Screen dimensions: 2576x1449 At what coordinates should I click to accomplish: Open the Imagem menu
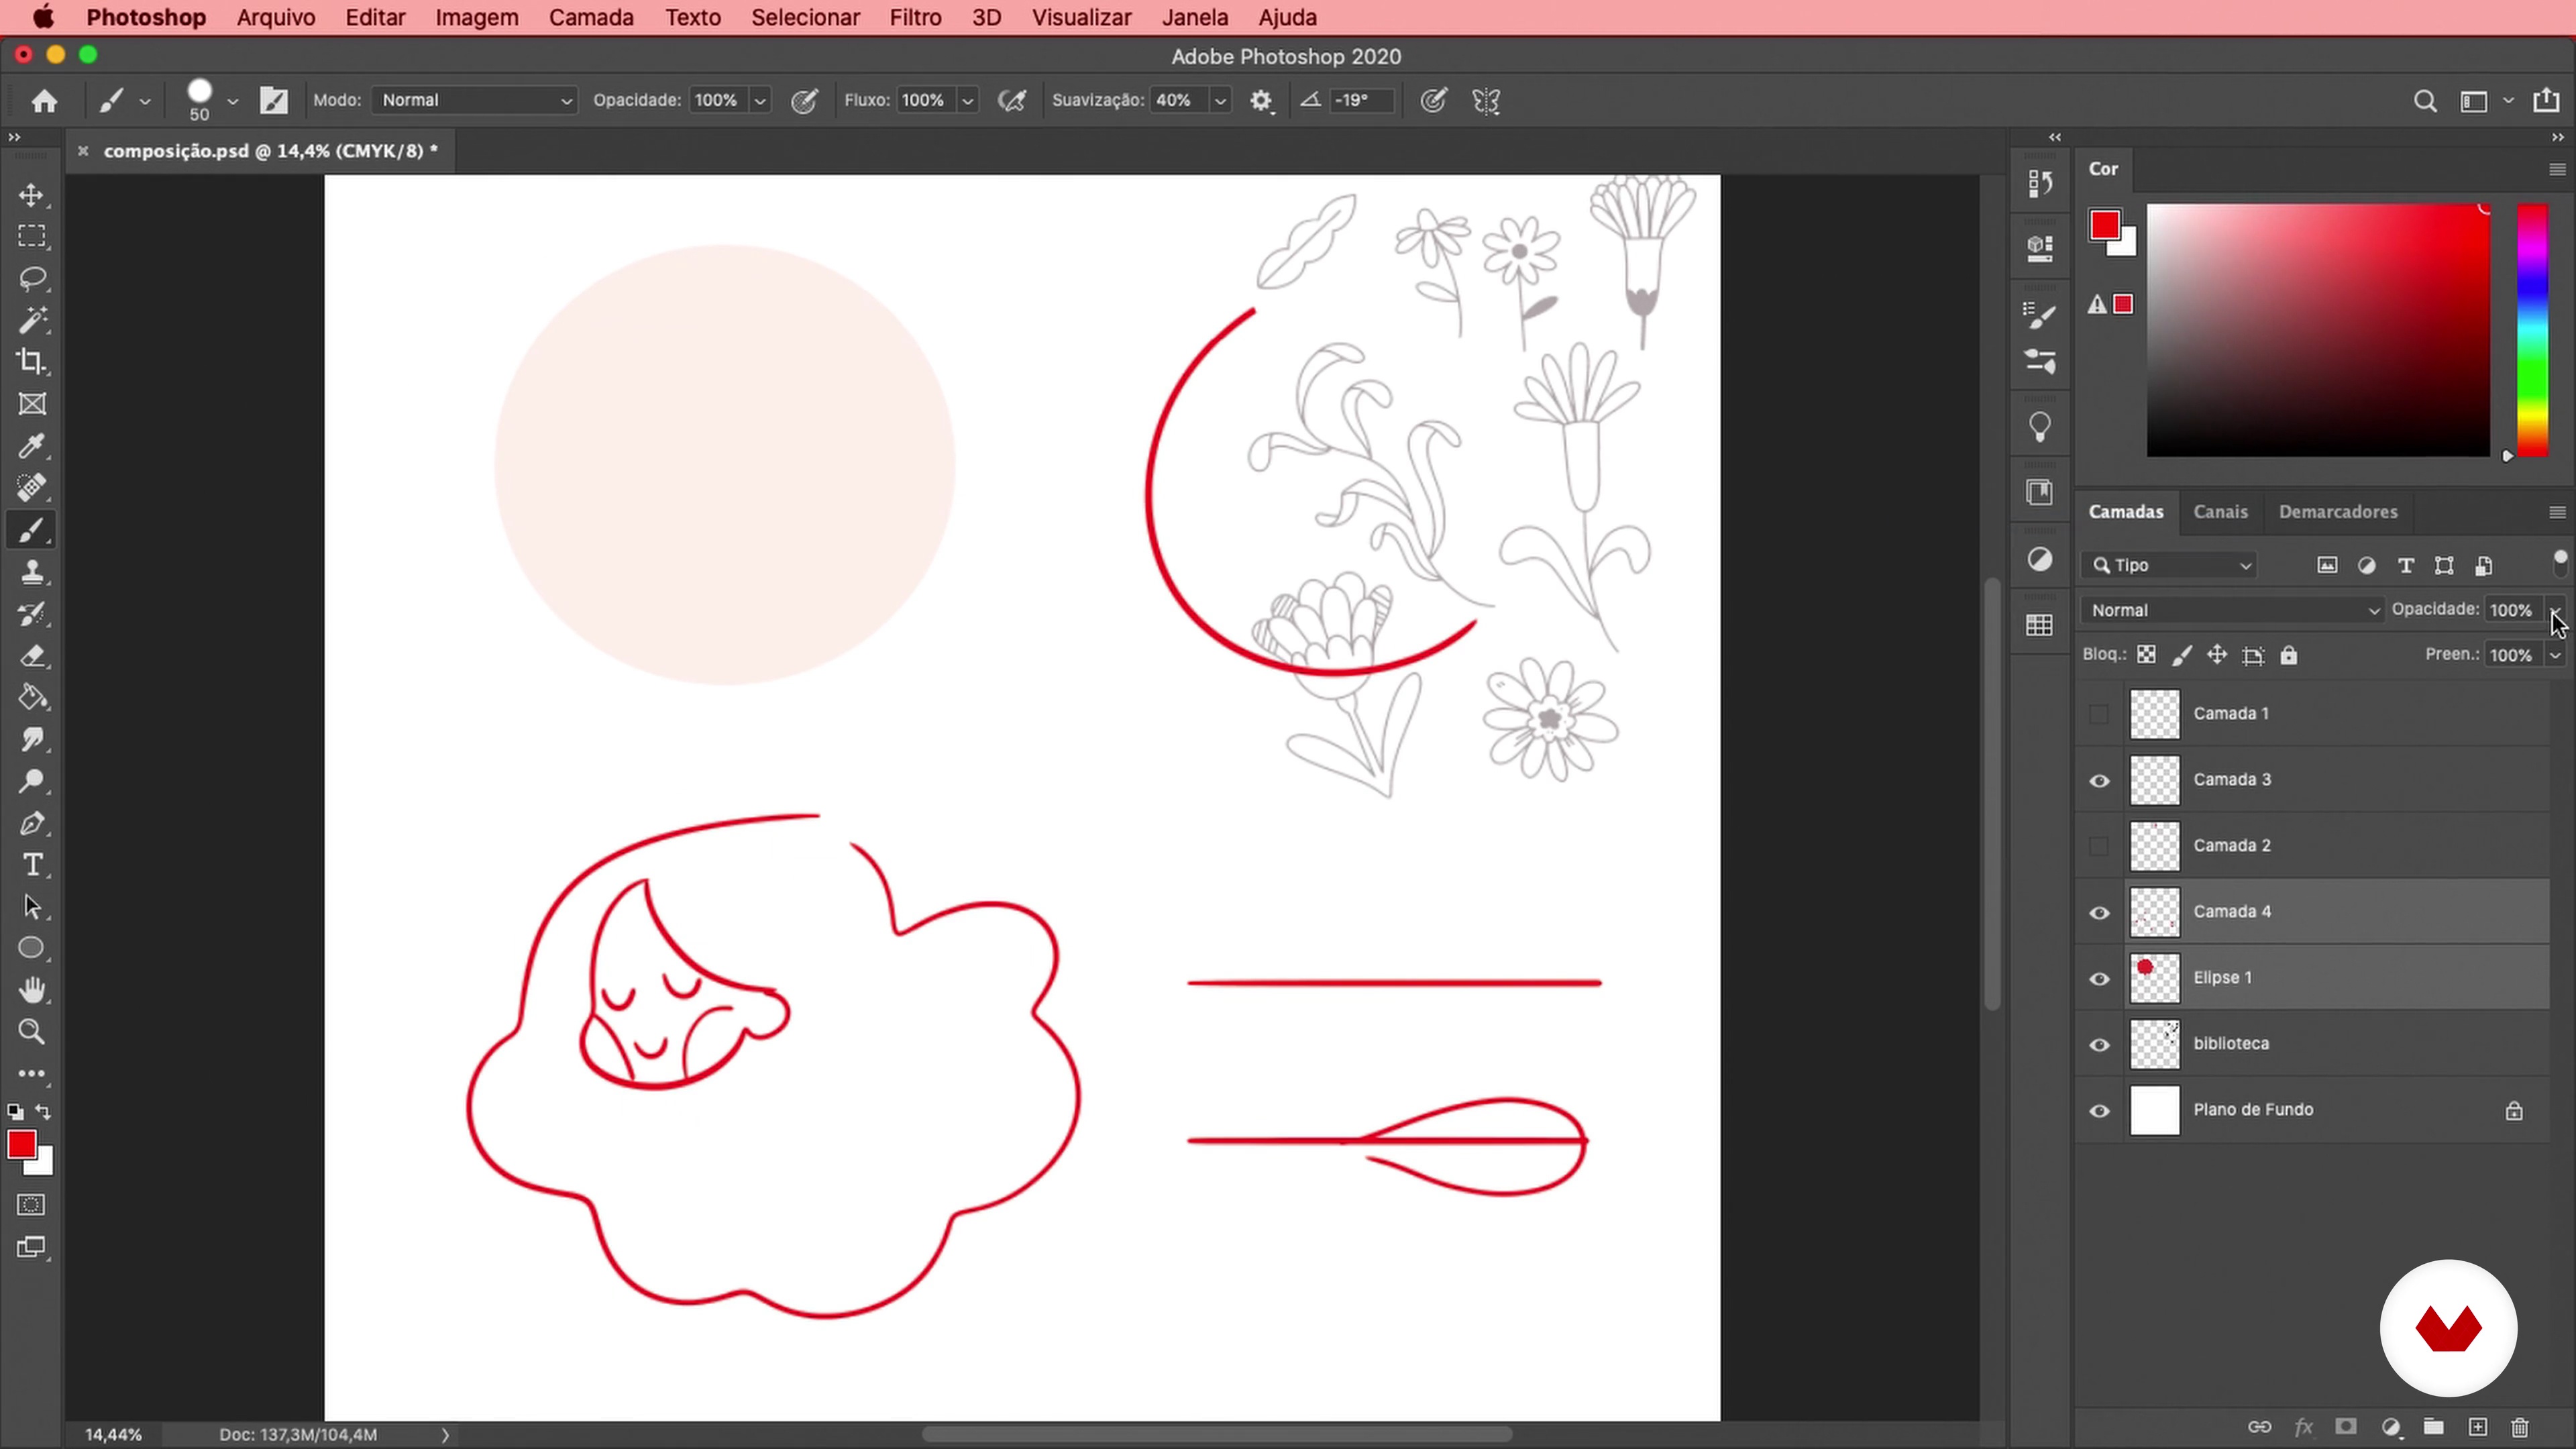(x=477, y=17)
